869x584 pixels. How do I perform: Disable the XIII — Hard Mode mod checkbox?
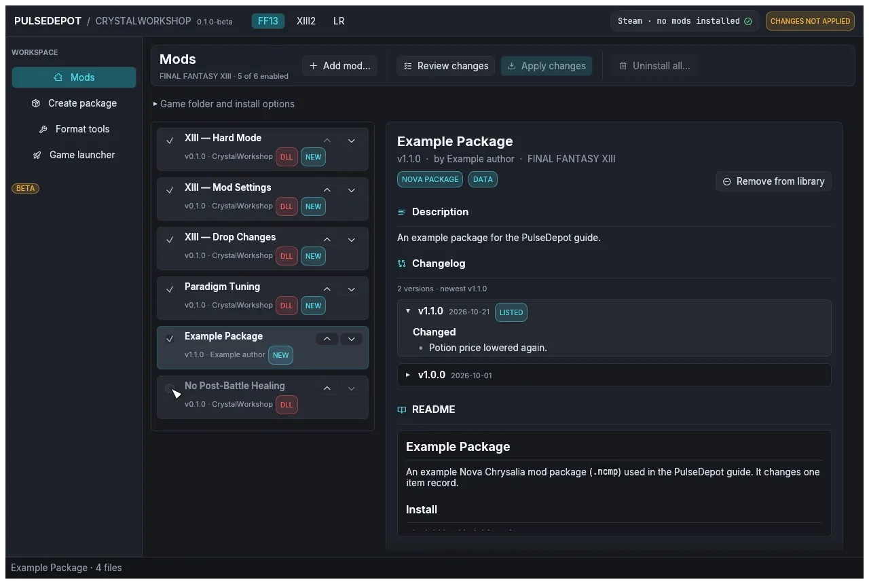point(170,141)
